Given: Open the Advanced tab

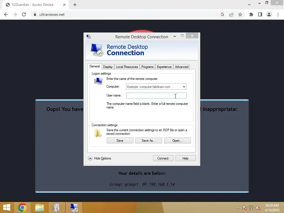Looking at the screenshot, I should (182, 67).
